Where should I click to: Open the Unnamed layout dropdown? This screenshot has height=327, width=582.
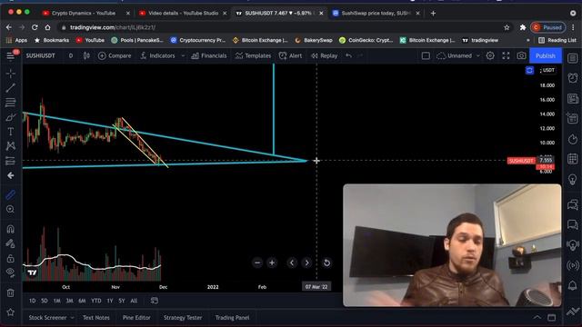point(458,55)
